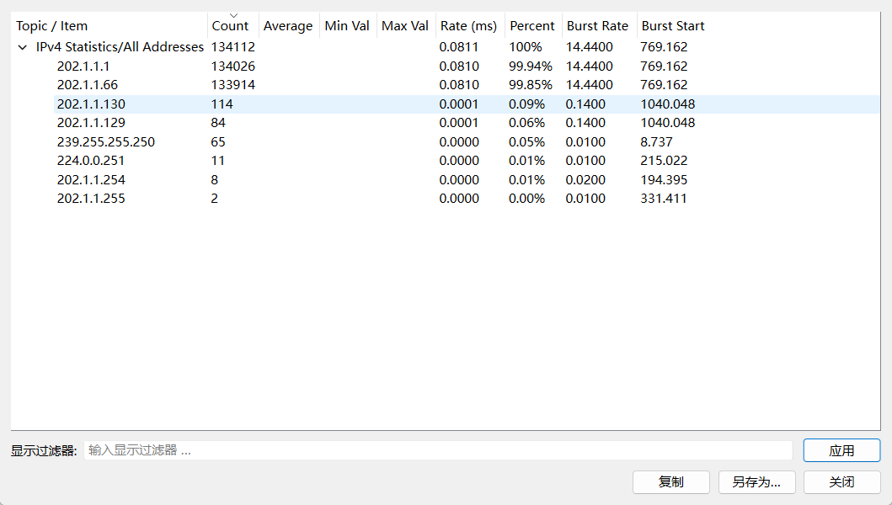Click the percent value 99.85%
The image size is (892, 505).
point(530,85)
